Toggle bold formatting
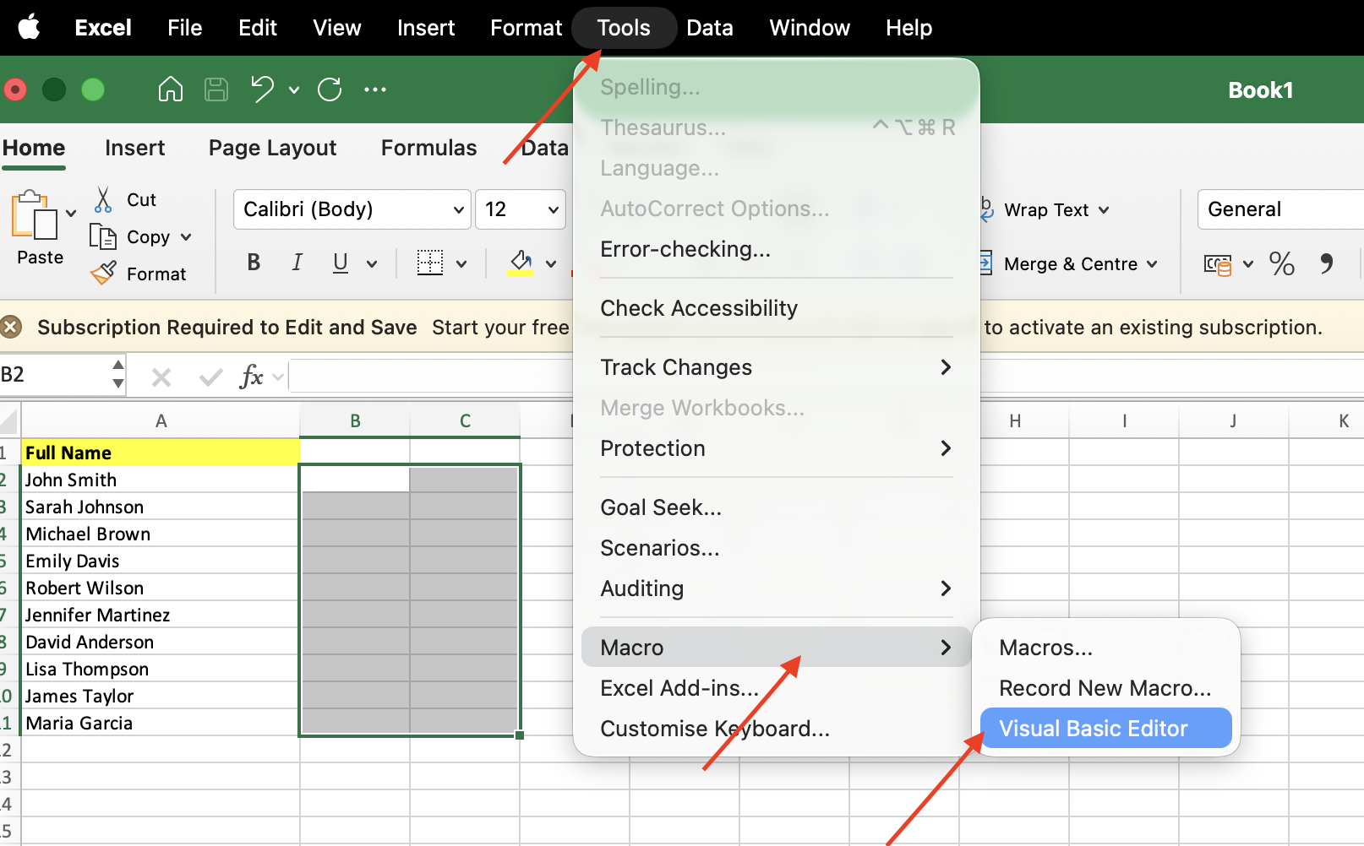Image resolution: width=1364 pixels, height=846 pixels. (253, 263)
